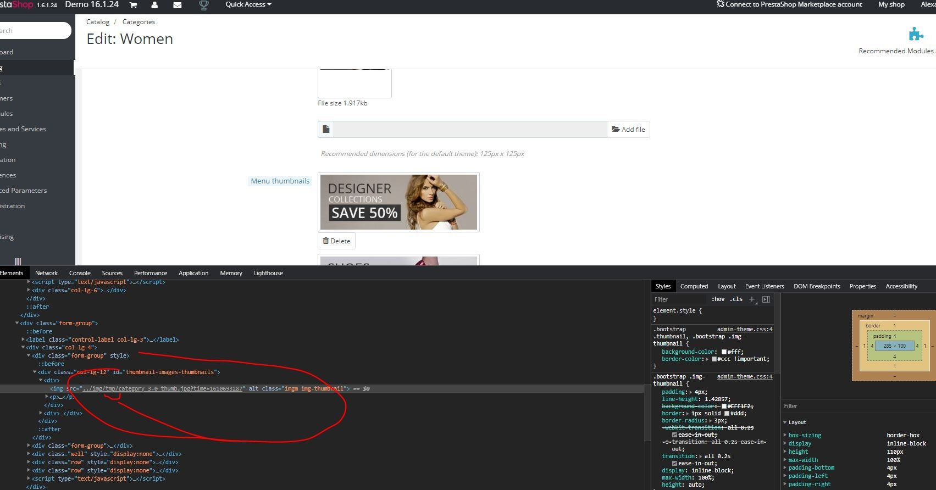Viewport: 936px width, 490px height.
Task: Switch to the Console DevTools tab
Action: click(x=80, y=273)
